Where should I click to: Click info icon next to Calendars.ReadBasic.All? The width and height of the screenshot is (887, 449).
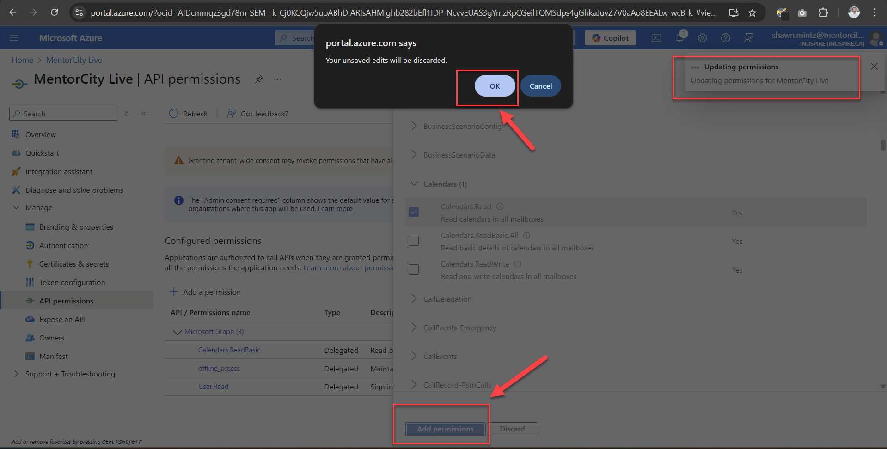[526, 235]
